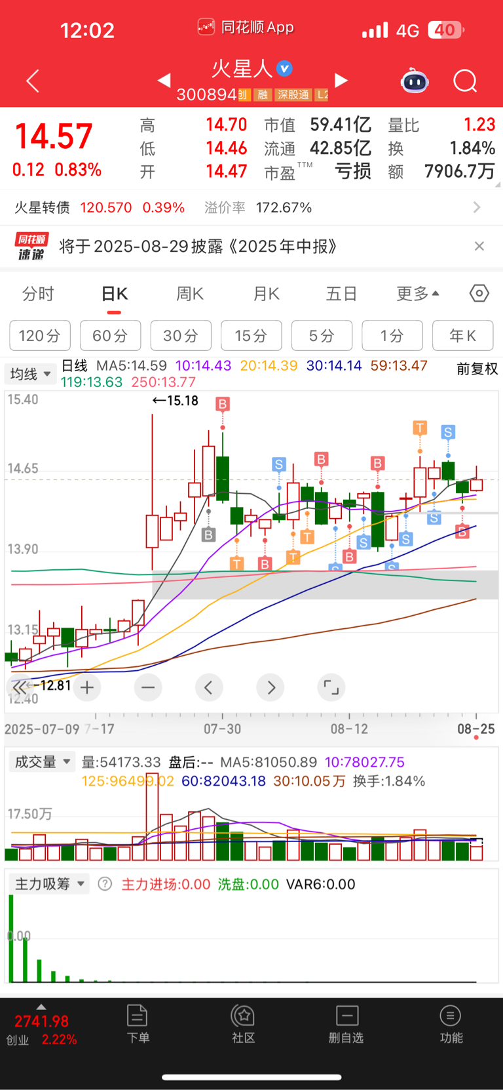The image size is (503, 1090).
Task: Select 30分 period button
Action: (x=181, y=336)
